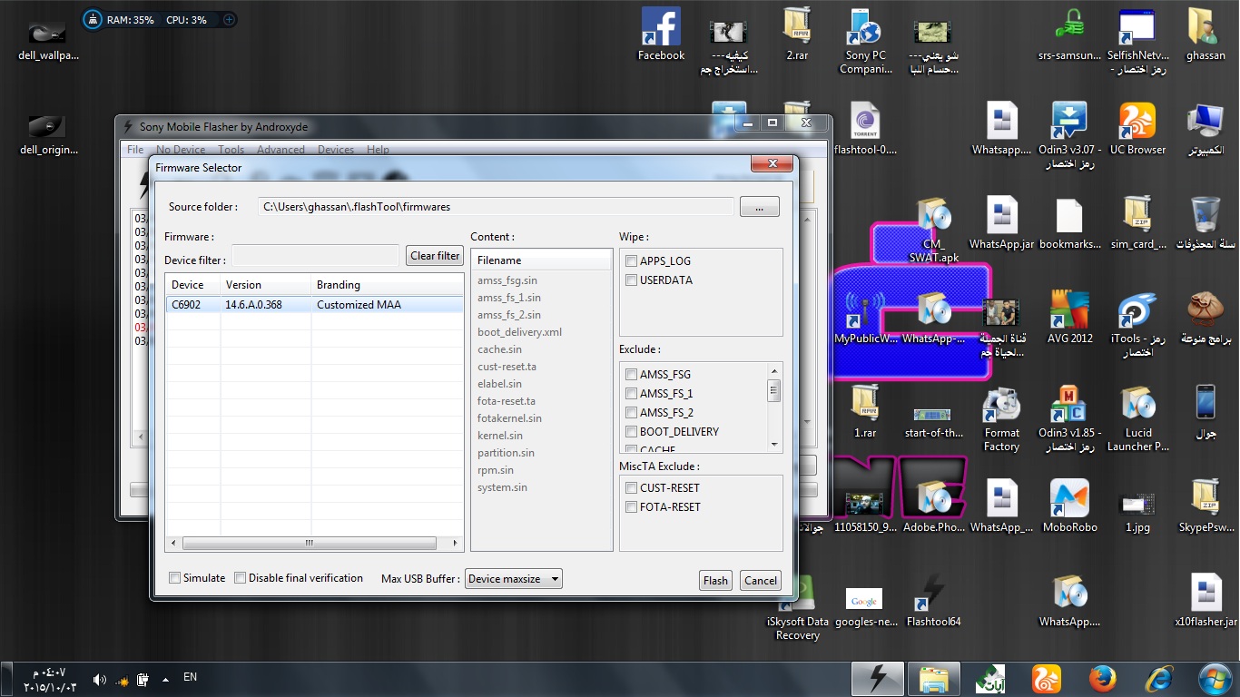Click the Device filter text field
Viewport: 1240px width, 697px height.
(315, 256)
